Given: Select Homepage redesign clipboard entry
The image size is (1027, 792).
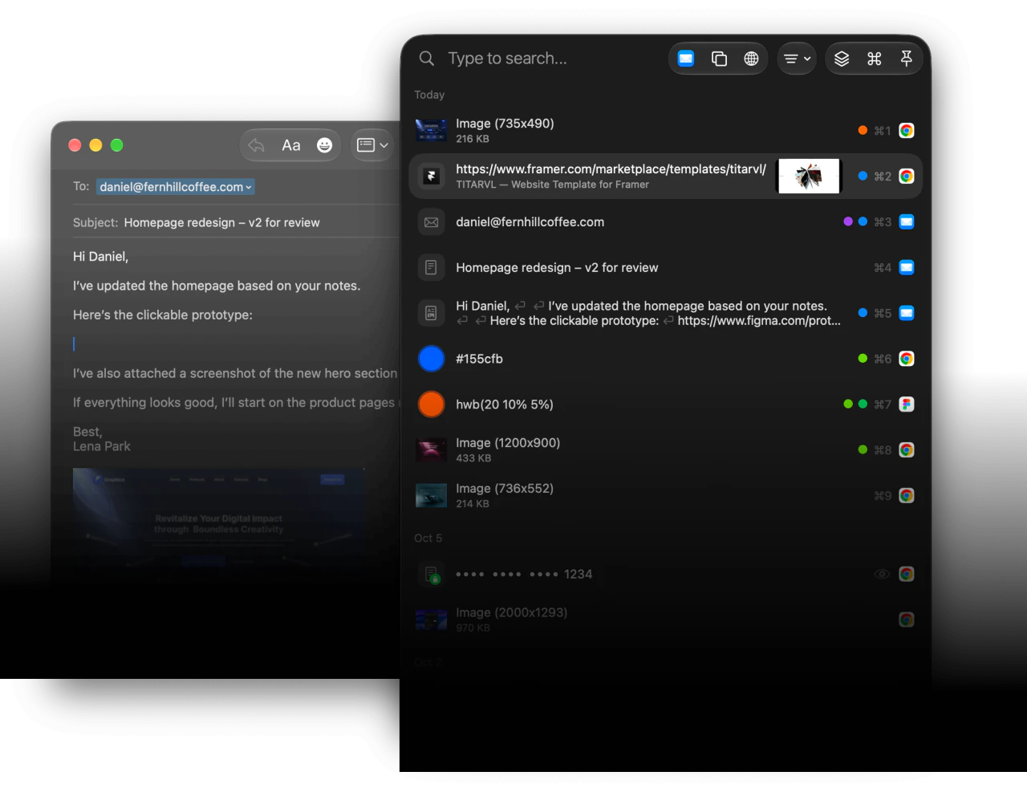Looking at the screenshot, I should point(666,267).
